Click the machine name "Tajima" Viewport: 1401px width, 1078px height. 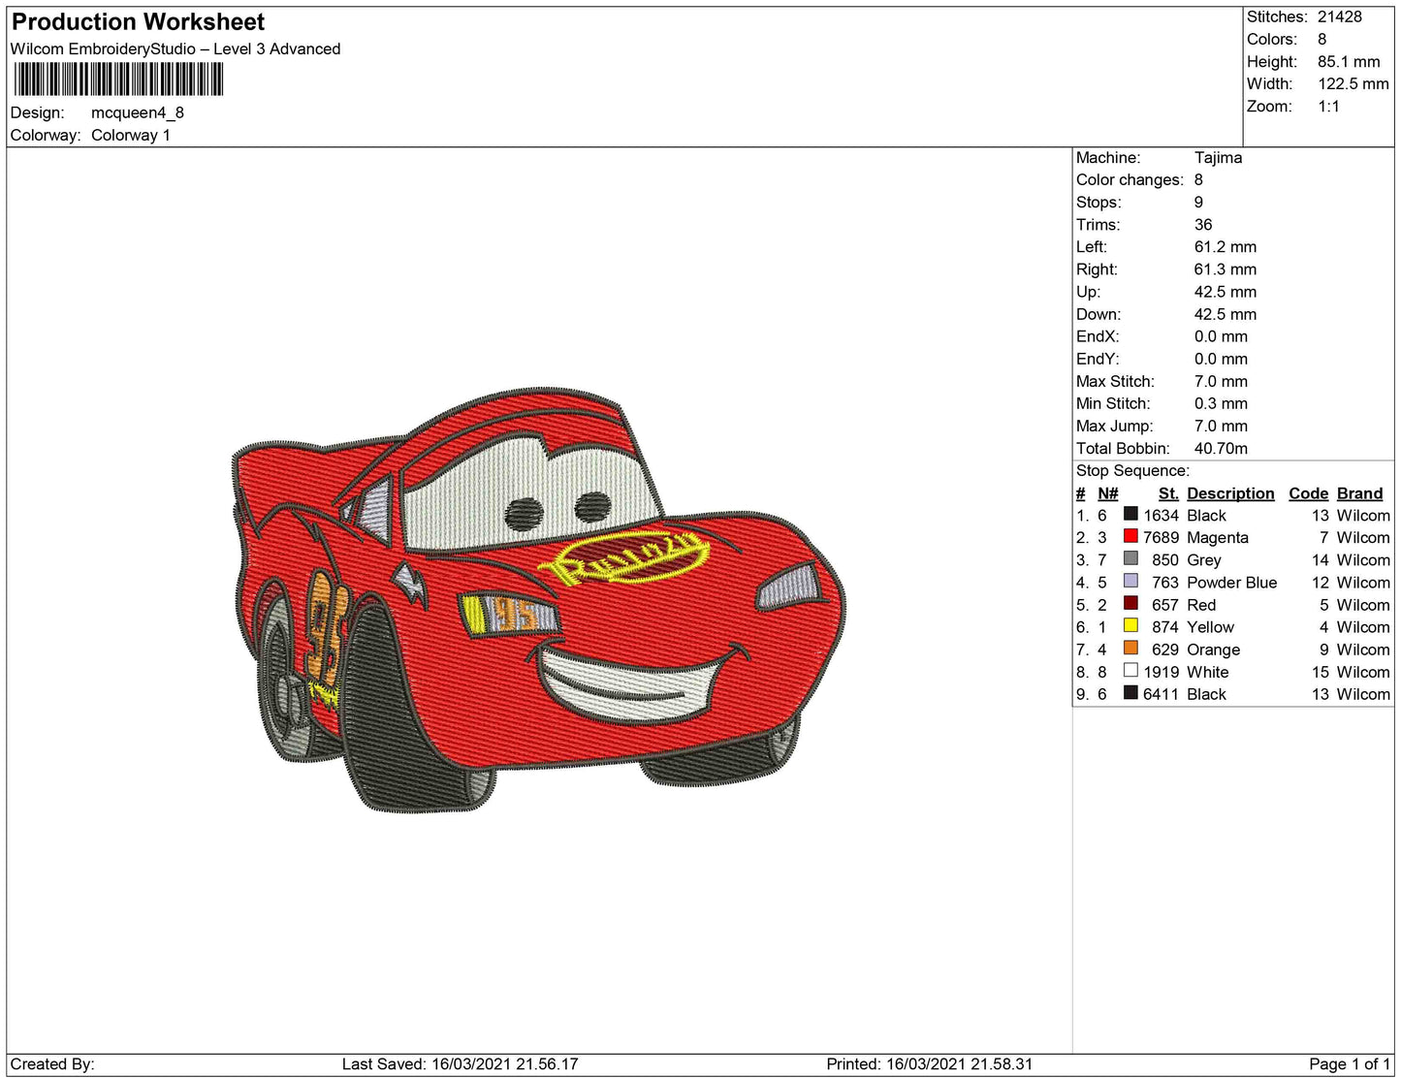tap(1218, 157)
